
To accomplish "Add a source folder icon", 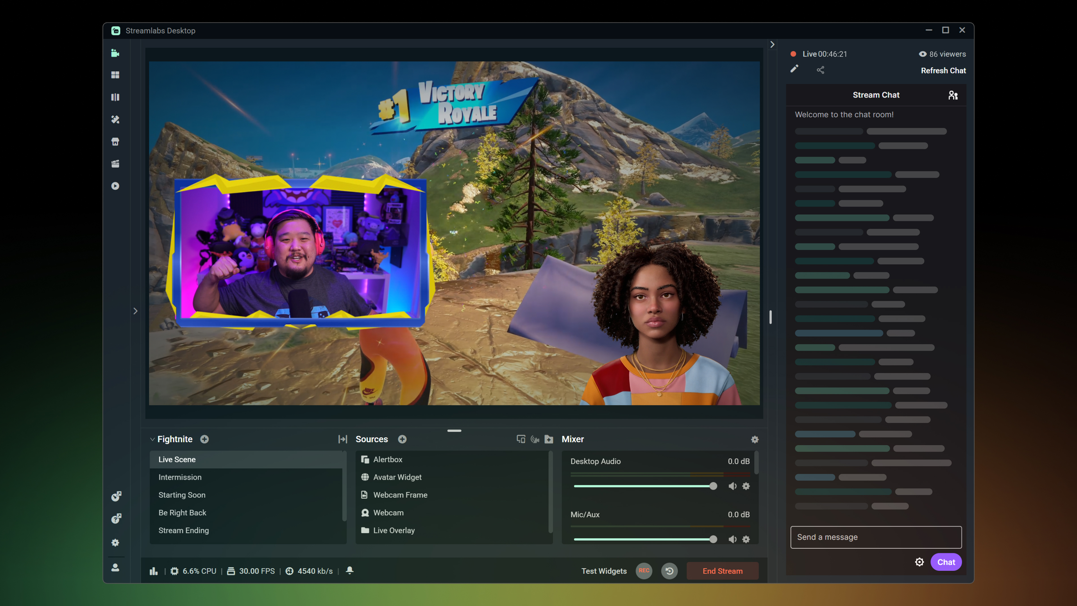I will pyautogui.click(x=549, y=439).
